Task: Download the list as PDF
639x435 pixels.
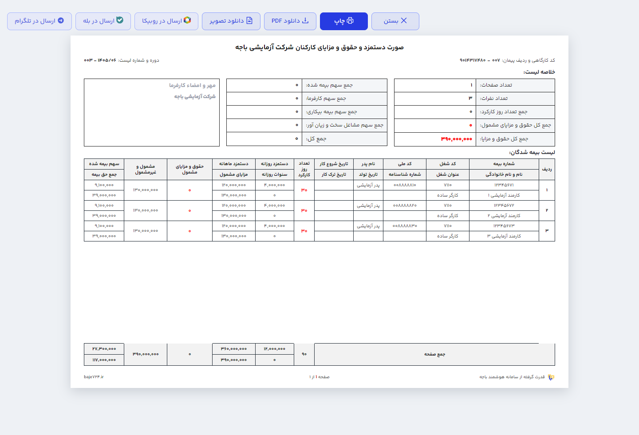Action: 290,21
